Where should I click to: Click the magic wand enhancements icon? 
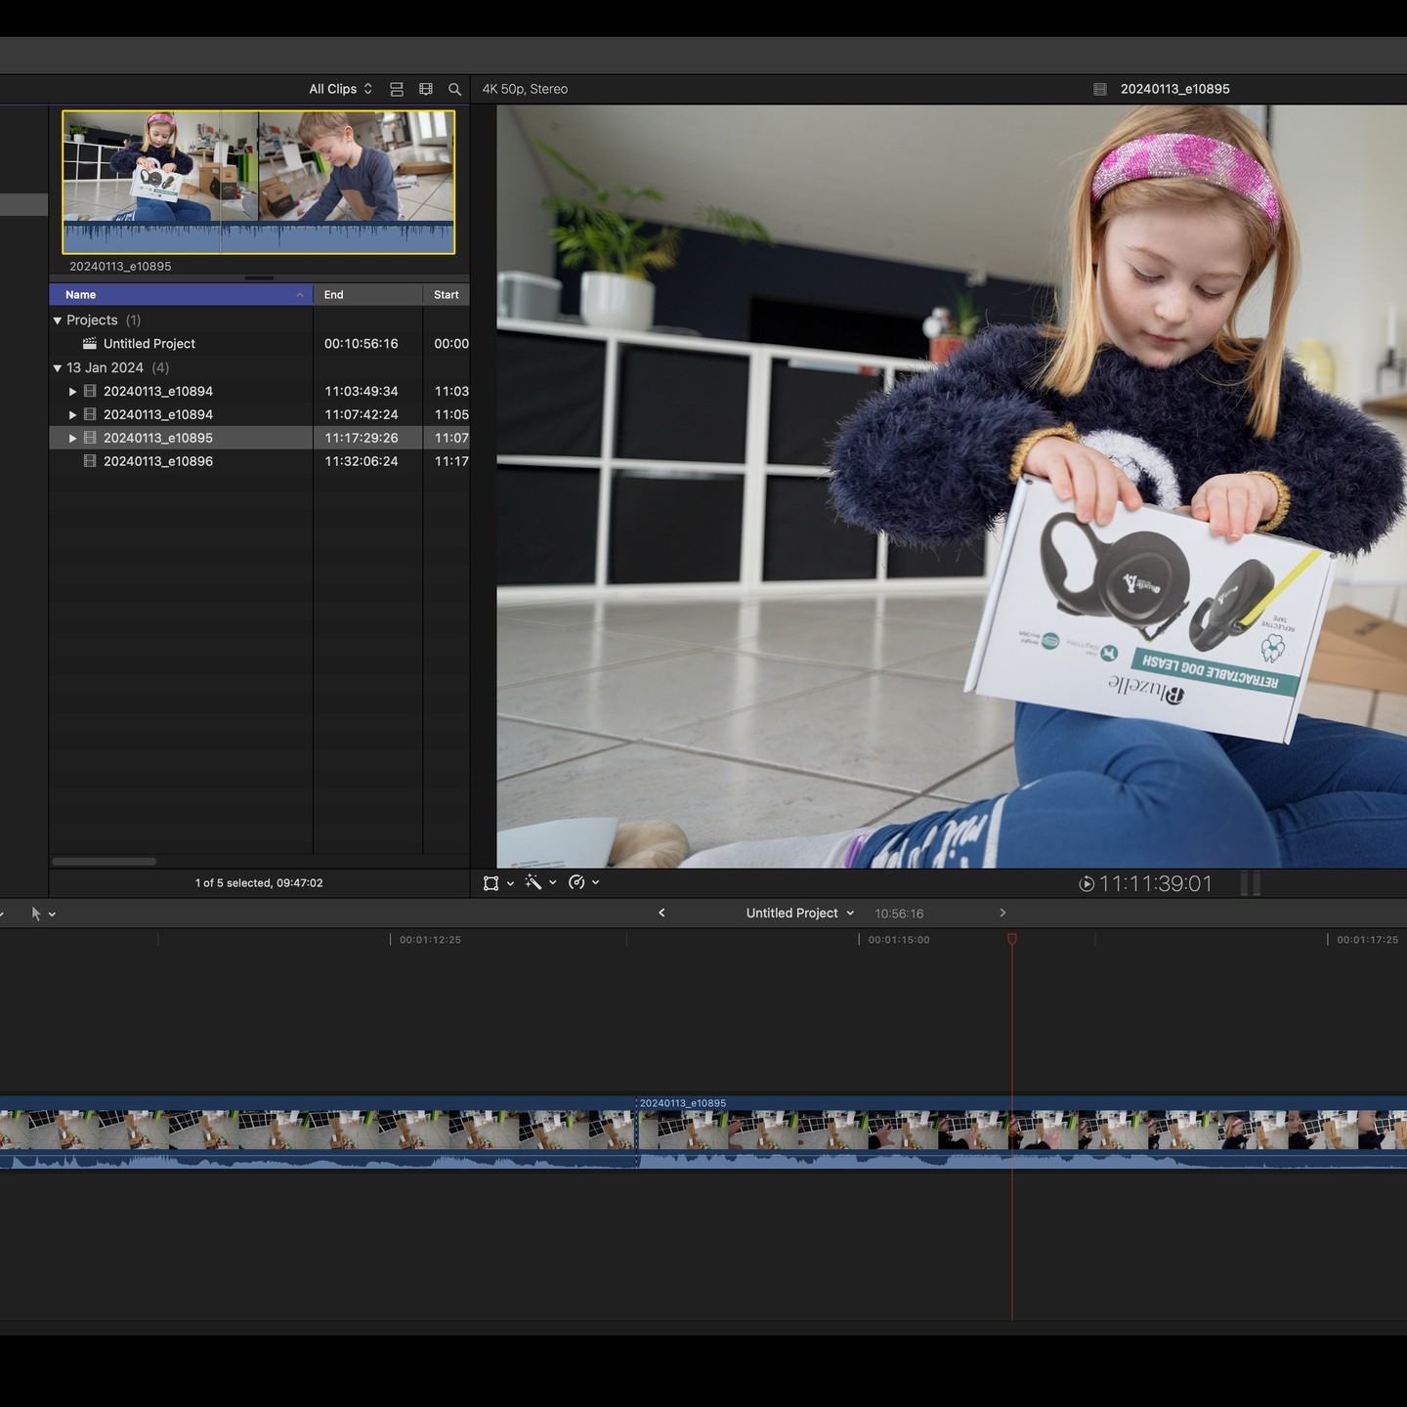533,882
